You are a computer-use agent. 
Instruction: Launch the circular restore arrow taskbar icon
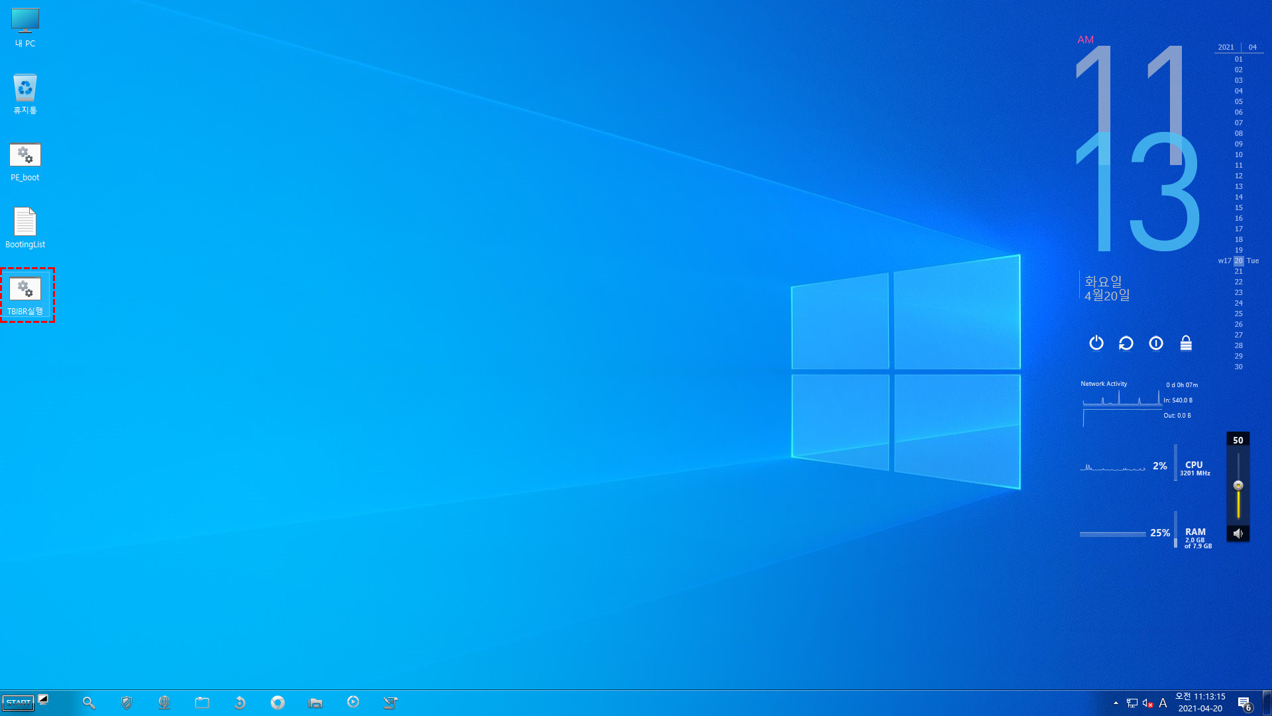click(240, 703)
